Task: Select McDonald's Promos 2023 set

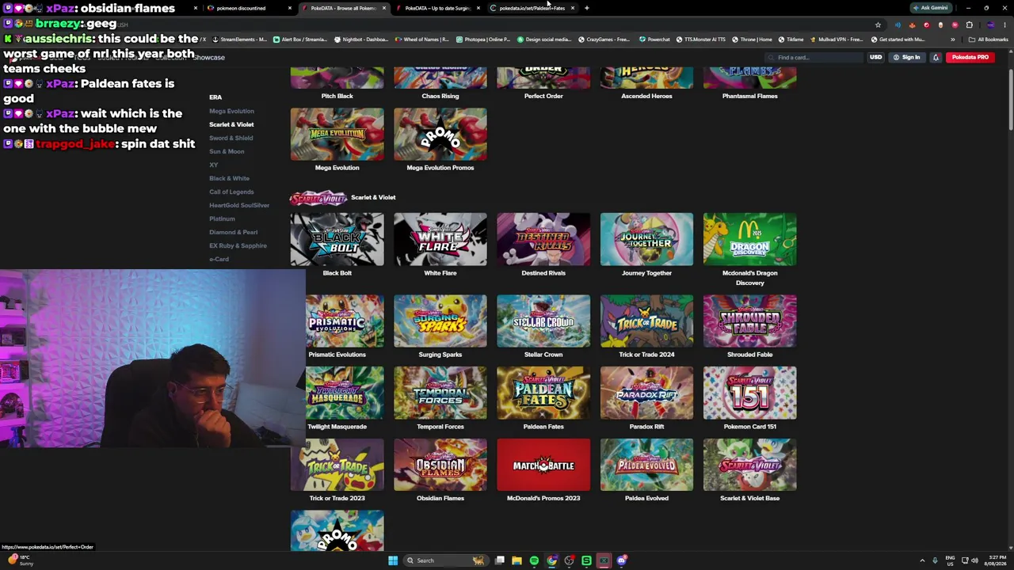Action: (x=543, y=465)
